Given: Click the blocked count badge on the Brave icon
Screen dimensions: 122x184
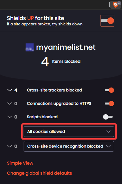Looking at the screenshot, I should pyautogui.click(x=119, y=3).
